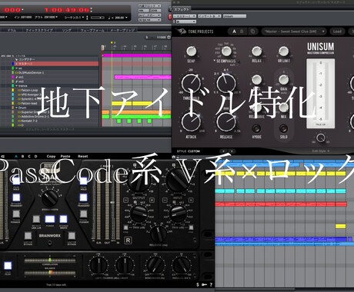
Task: Select setting A in the Brainworx plugin
Action: coord(16,156)
